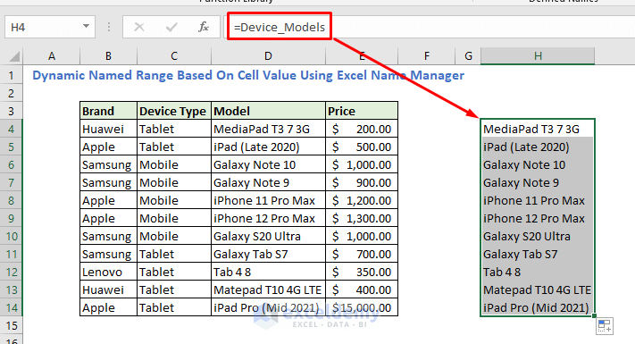Image resolution: width=635 pixels, height=344 pixels.
Task: Select Galaxy Note 9 in column H
Action: click(538, 183)
